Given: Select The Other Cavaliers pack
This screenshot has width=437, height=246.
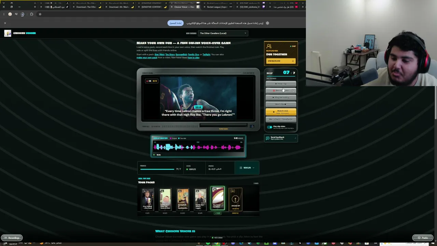Looking at the screenshot, I should pyautogui.click(x=217, y=198).
